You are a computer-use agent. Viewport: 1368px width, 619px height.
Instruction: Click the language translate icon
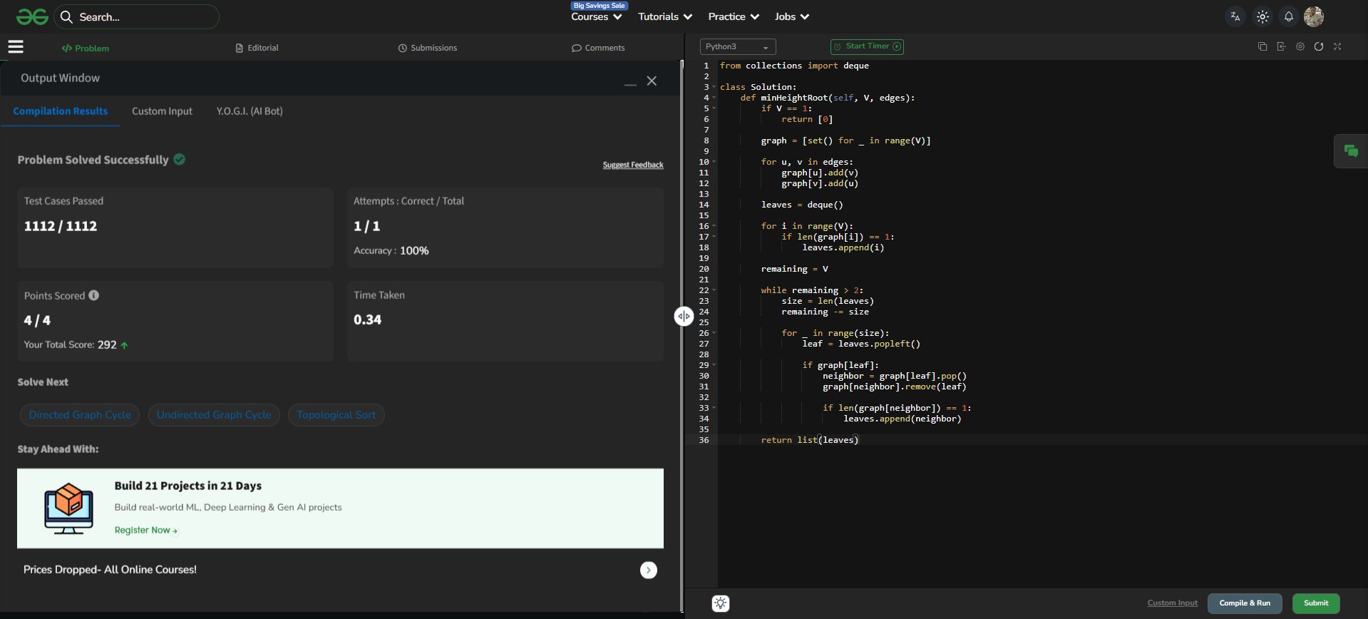(x=1235, y=16)
